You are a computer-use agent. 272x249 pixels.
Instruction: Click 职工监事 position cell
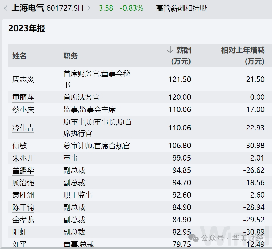coord(78,195)
